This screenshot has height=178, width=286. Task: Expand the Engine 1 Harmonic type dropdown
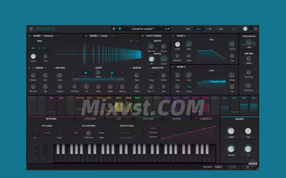(56, 36)
